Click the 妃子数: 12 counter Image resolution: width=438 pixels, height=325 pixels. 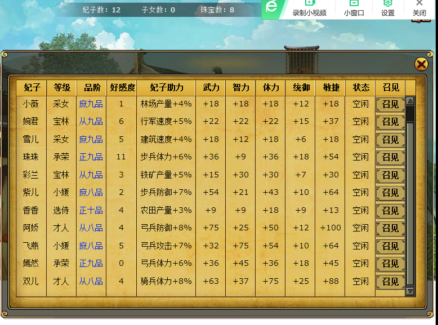click(101, 10)
